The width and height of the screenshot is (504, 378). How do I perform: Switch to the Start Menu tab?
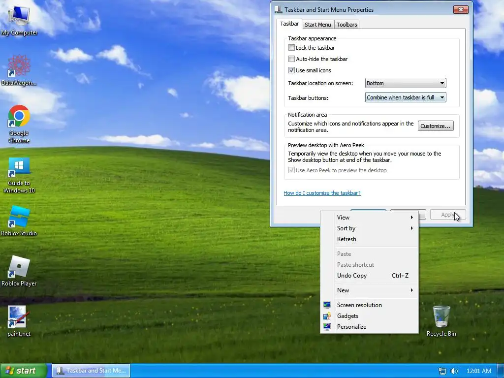click(317, 25)
